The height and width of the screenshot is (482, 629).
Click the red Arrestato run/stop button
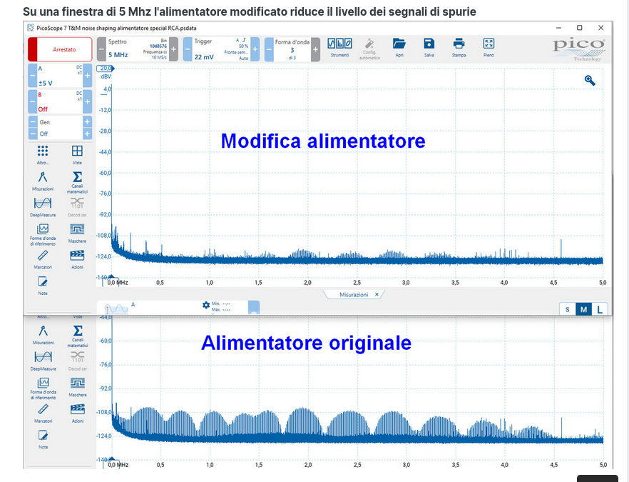[x=60, y=49]
